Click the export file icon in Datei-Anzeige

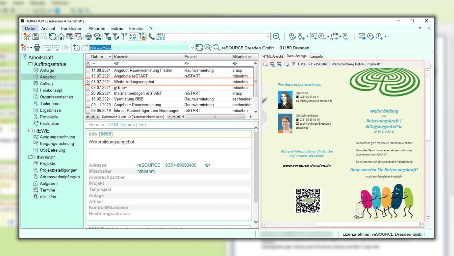click(294, 64)
